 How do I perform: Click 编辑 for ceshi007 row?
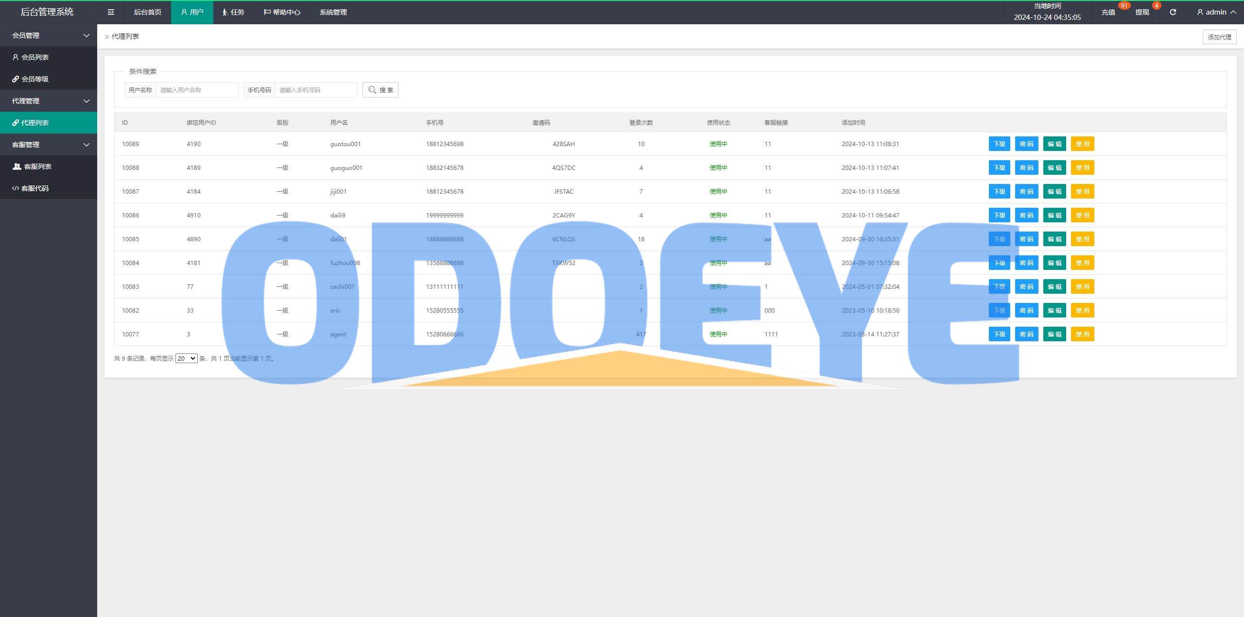1054,286
